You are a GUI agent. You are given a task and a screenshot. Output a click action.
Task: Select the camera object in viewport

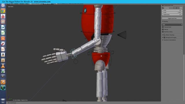122,35
